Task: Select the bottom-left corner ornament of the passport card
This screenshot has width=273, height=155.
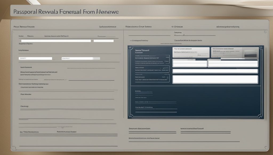Action: click(x=130, y=116)
